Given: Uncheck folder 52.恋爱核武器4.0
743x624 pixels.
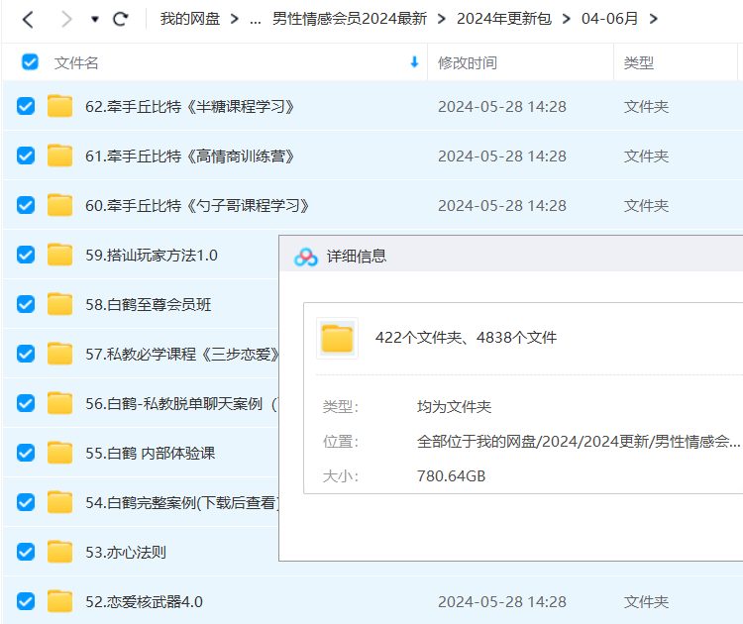Looking at the screenshot, I should pos(26,601).
